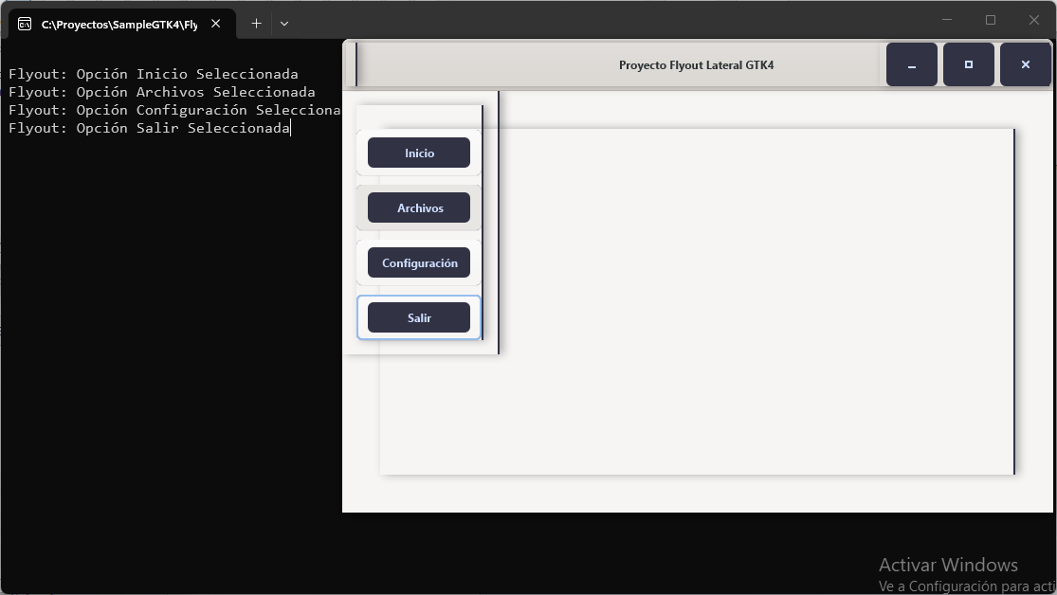Close the C:\Proyectos\SampleGTK4 terminal tab

(216, 24)
